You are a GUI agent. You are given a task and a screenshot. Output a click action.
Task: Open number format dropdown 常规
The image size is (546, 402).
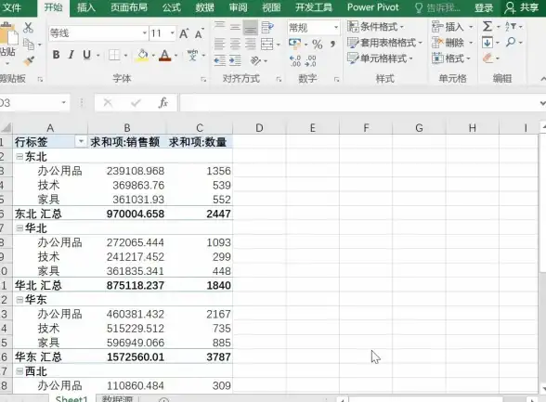coord(314,28)
